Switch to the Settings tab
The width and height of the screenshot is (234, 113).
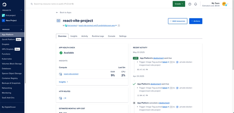[123, 36]
